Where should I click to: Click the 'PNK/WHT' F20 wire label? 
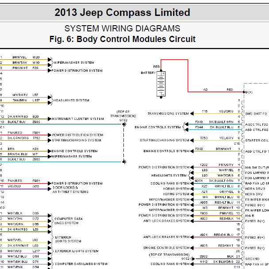click(20, 68)
